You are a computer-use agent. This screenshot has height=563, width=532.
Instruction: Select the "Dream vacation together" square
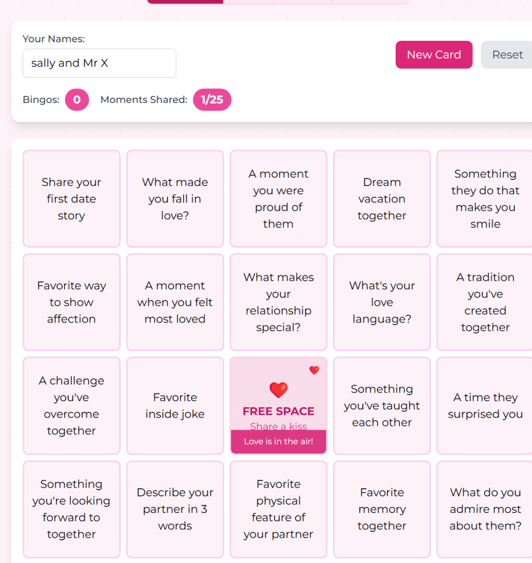[382, 199]
